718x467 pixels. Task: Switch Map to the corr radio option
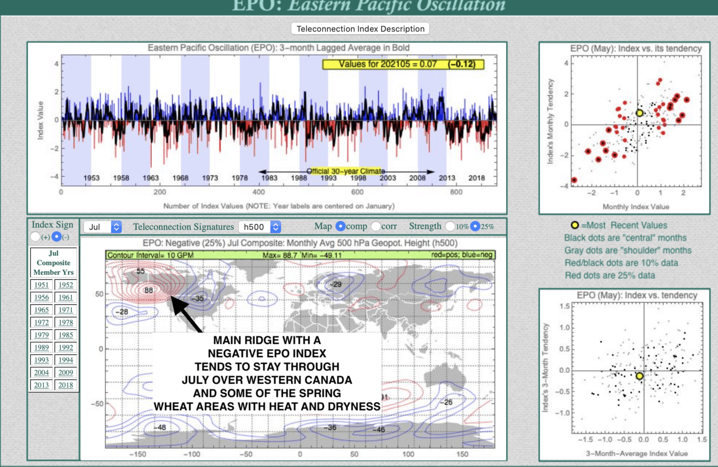376,226
